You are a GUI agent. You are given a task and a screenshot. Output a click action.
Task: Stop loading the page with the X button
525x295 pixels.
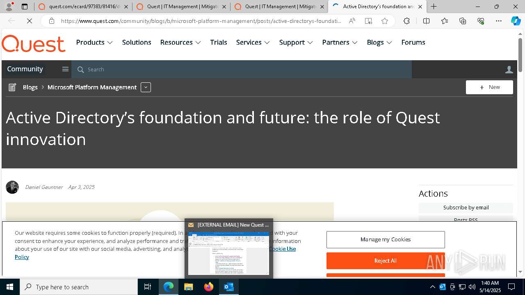(30, 21)
